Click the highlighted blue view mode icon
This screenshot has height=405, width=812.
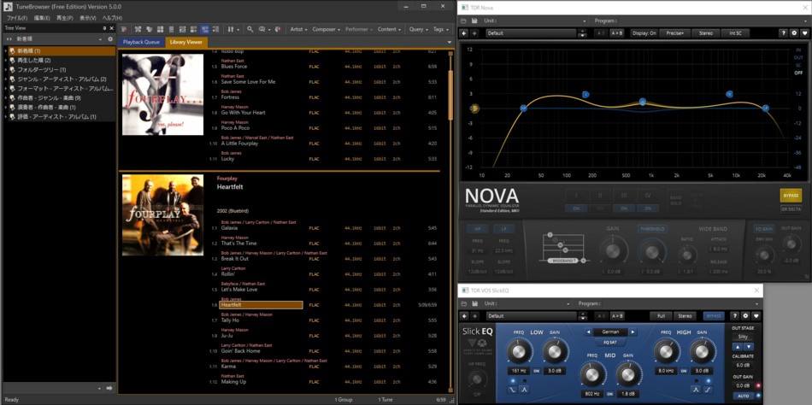coord(204,30)
